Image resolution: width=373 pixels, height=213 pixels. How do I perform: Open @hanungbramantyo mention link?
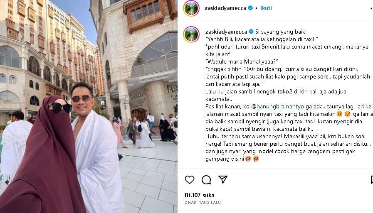(x=277, y=106)
